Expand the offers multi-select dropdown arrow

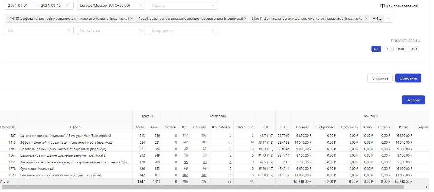coord(388,19)
